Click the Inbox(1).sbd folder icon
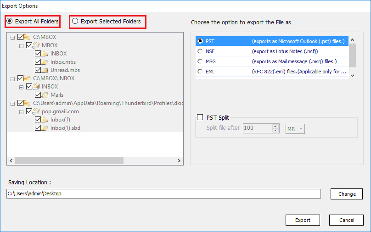Viewport: 371px width, 232px height. [x=45, y=128]
